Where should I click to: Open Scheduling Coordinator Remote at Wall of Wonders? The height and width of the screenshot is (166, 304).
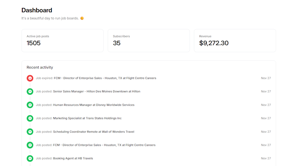(93, 132)
